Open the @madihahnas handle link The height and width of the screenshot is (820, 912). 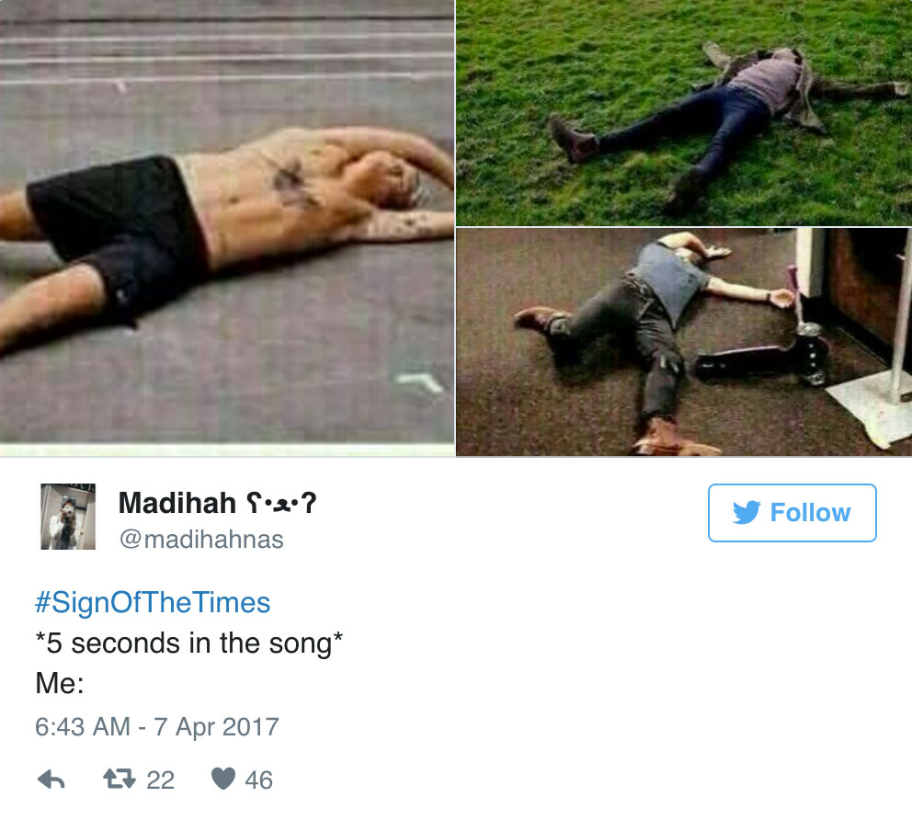pos(201,540)
